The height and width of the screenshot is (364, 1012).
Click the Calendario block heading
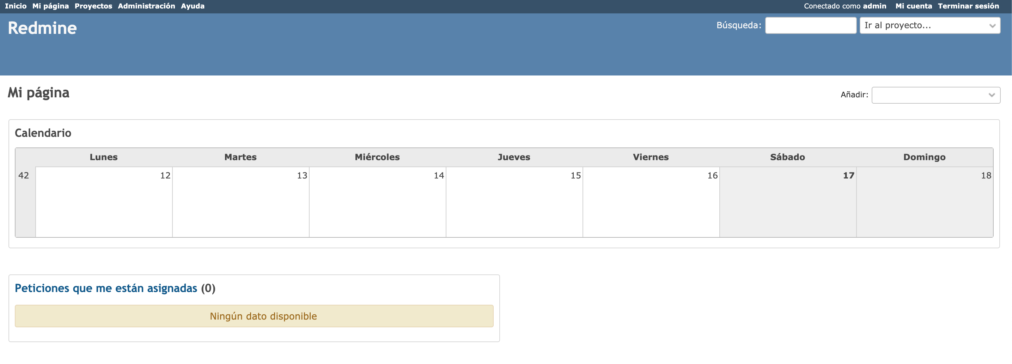[43, 133]
